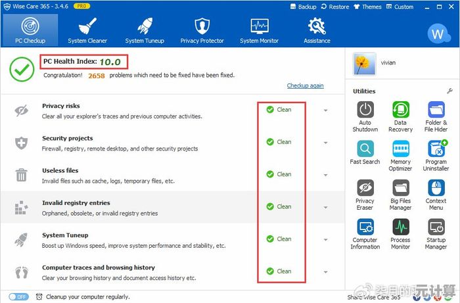Switch to System Cleaner tab
This screenshot has height=303, width=460.
coord(87,30)
